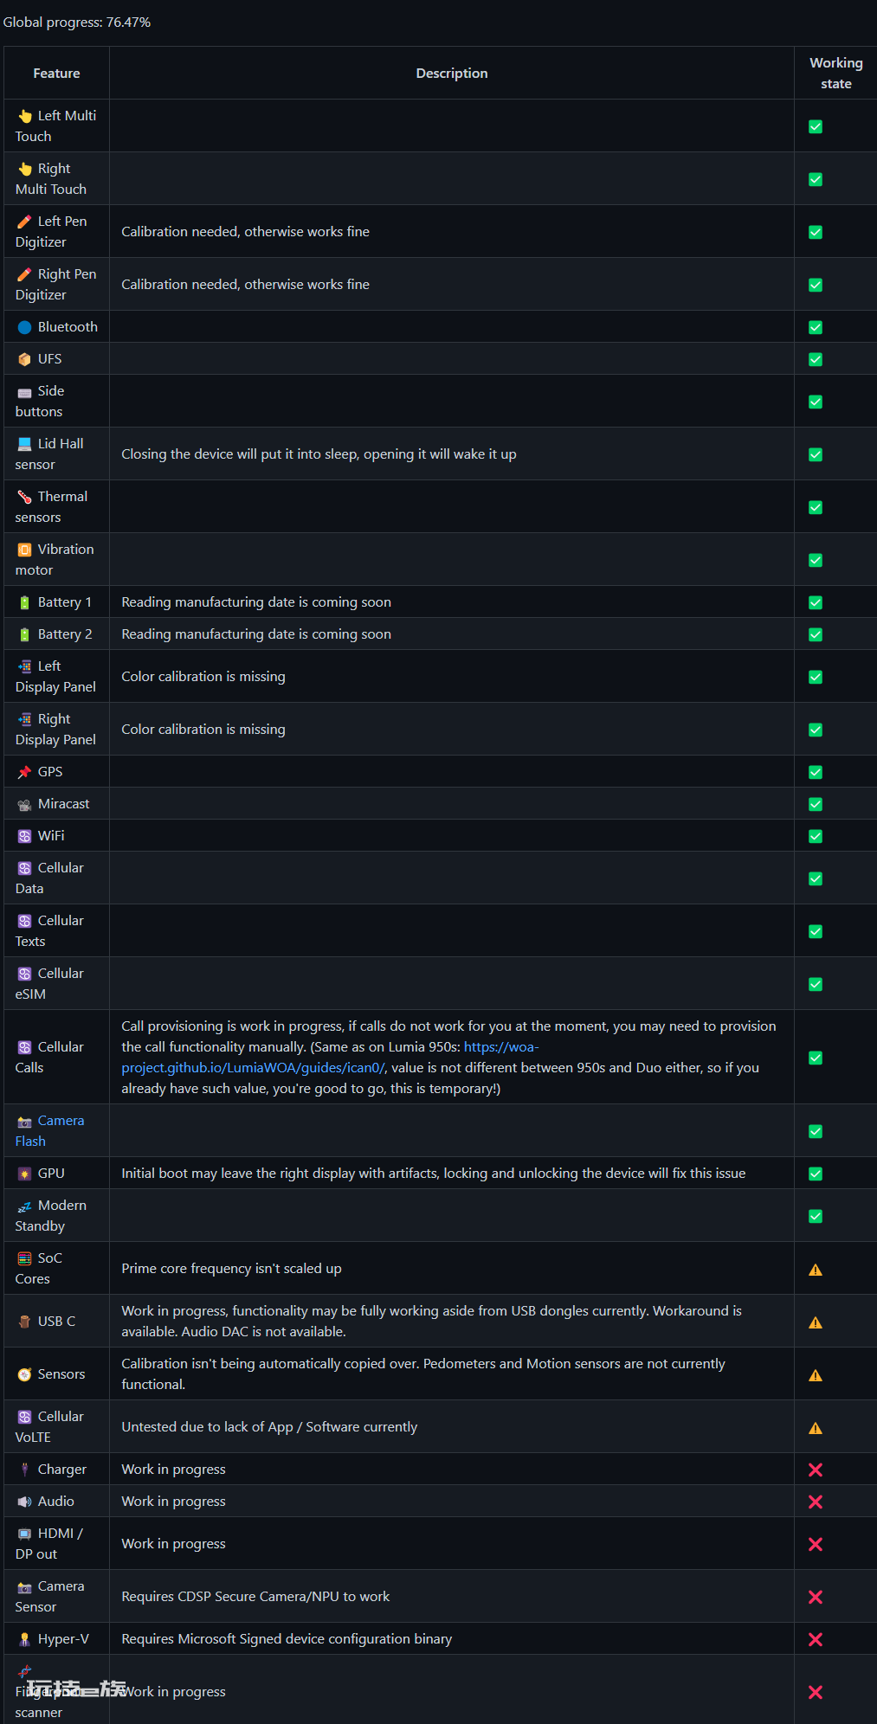Click the green checkmark for Bluetooth
Screen dimensions: 877x1724
pyautogui.click(x=816, y=327)
